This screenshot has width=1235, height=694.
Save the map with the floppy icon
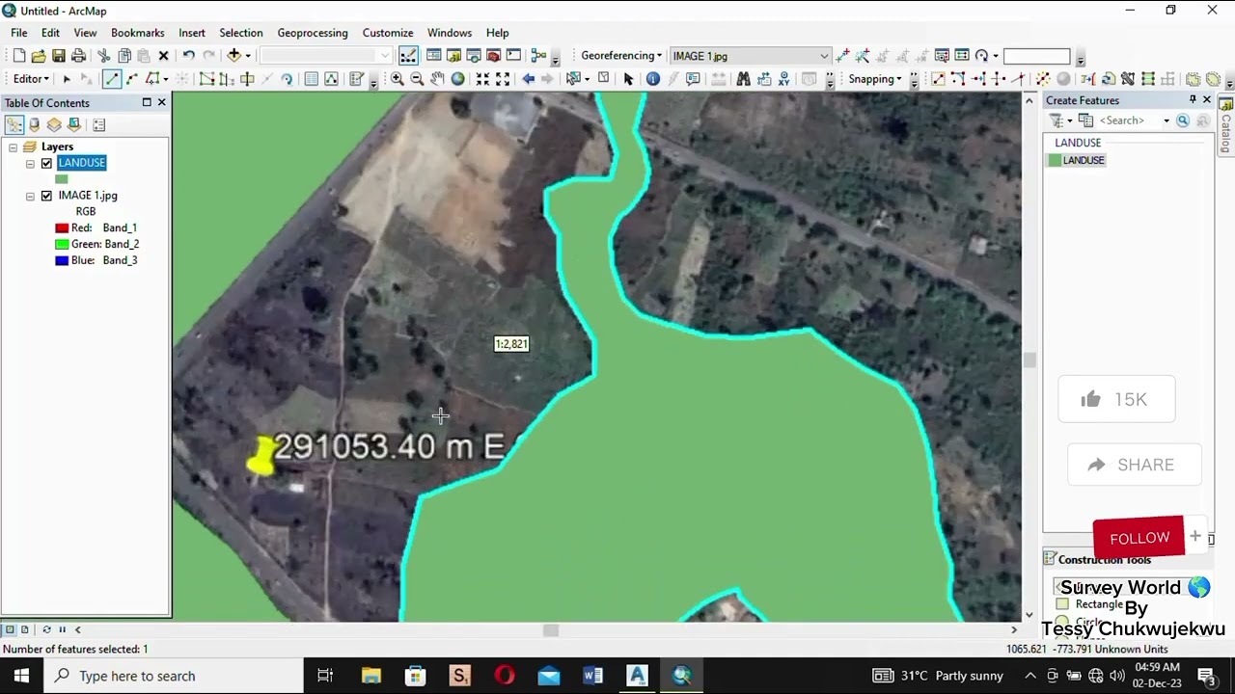[x=59, y=56]
